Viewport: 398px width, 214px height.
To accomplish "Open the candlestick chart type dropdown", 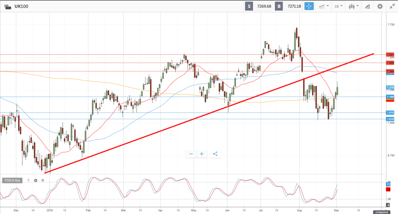I will (x=353, y=6).
